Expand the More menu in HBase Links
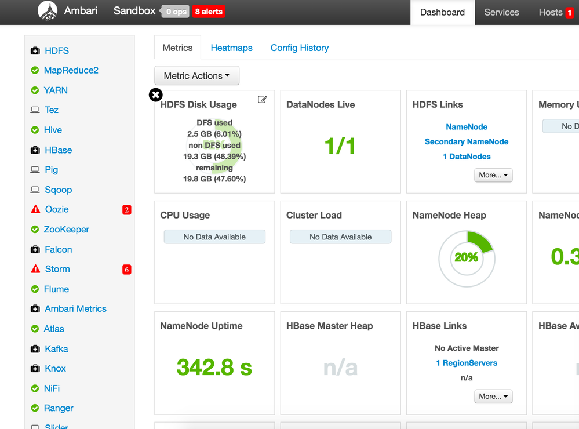The width and height of the screenshot is (579, 429). coord(493,397)
